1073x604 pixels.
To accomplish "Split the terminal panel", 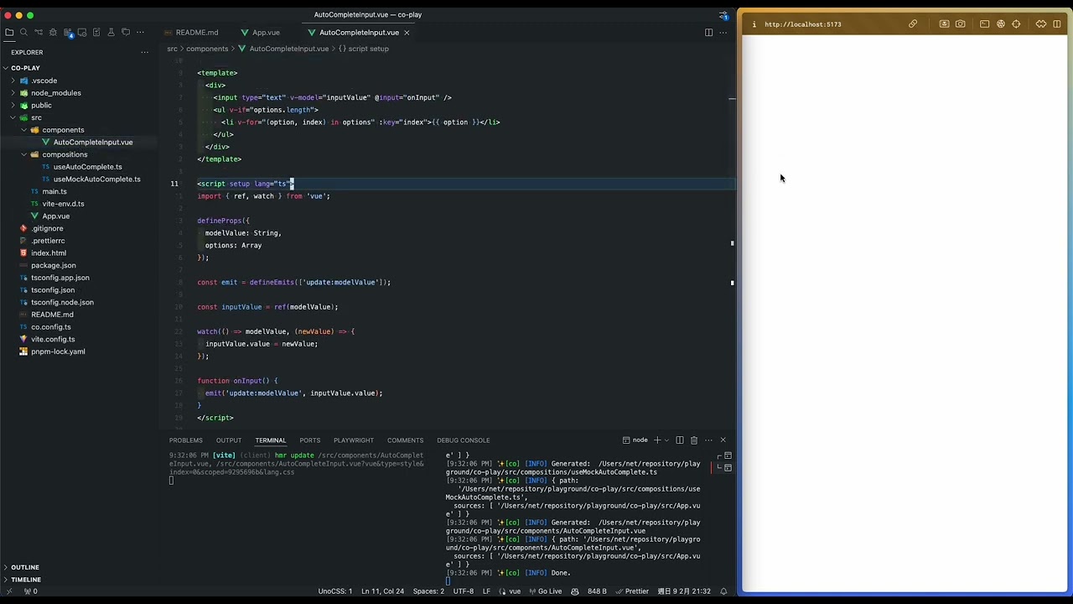I will coord(680,440).
